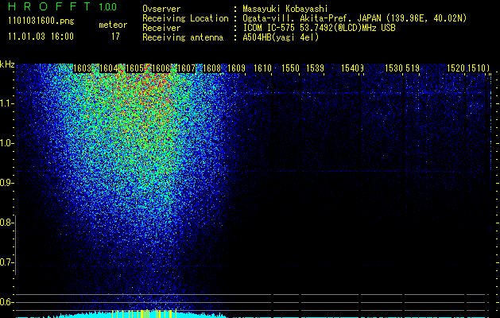The image size is (500, 318).
Task: Click the 'Ovserver' field label
Action: coord(161,9)
